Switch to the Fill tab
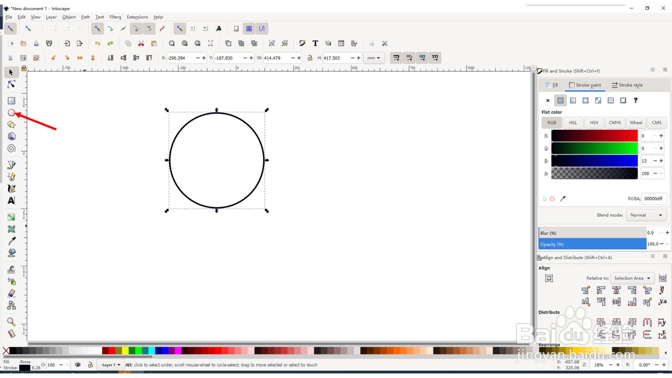This screenshot has height=378, width=672. pyautogui.click(x=552, y=85)
